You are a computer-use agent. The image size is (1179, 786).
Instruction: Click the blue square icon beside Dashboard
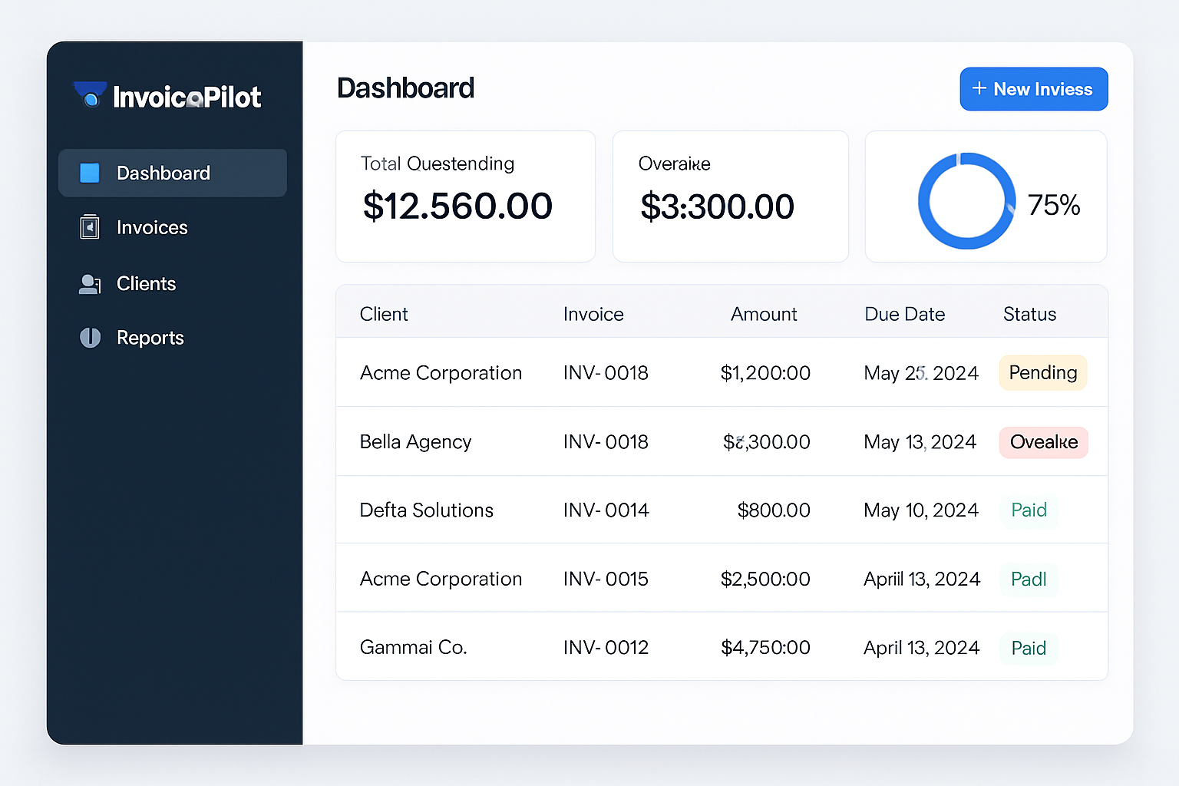[x=89, y=173]
